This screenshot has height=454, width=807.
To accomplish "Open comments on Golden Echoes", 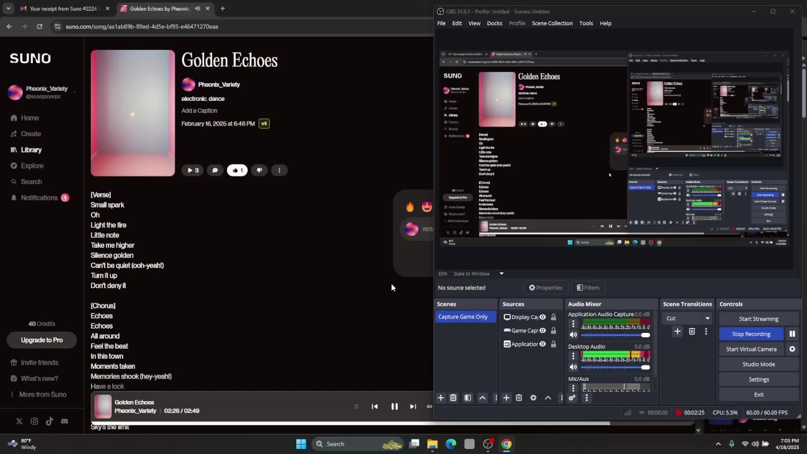I will (x=215, y=170).
